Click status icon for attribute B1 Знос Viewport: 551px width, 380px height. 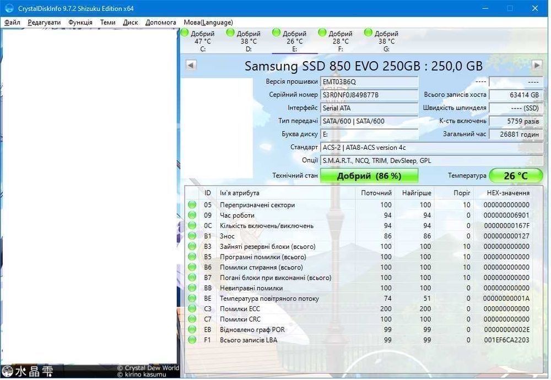[x=192, y=236]
